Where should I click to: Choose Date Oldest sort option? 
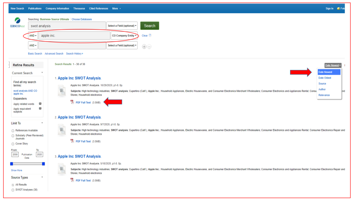point(325,78)
